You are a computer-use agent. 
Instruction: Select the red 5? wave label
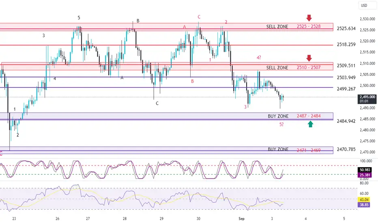click(281, 124)
